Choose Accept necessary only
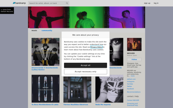The image size is (173, 108). (x=86, y=72)
